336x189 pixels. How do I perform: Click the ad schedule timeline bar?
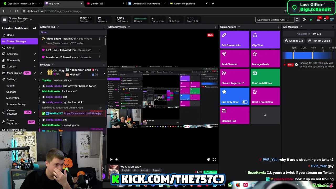309,55
